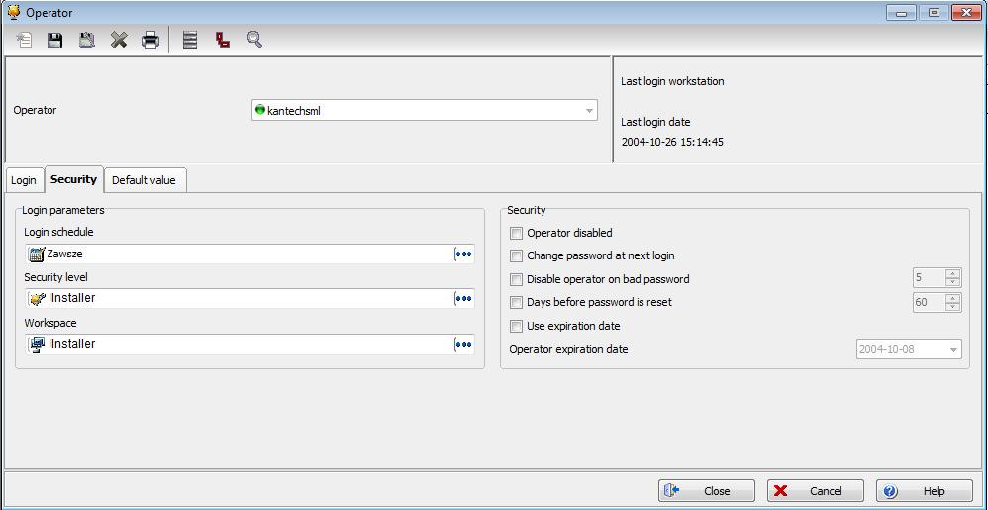The height and width of the screenshot is (510, 988).
Task: Click the green status dot beside kantechsml
Action: tap(260, 110)
